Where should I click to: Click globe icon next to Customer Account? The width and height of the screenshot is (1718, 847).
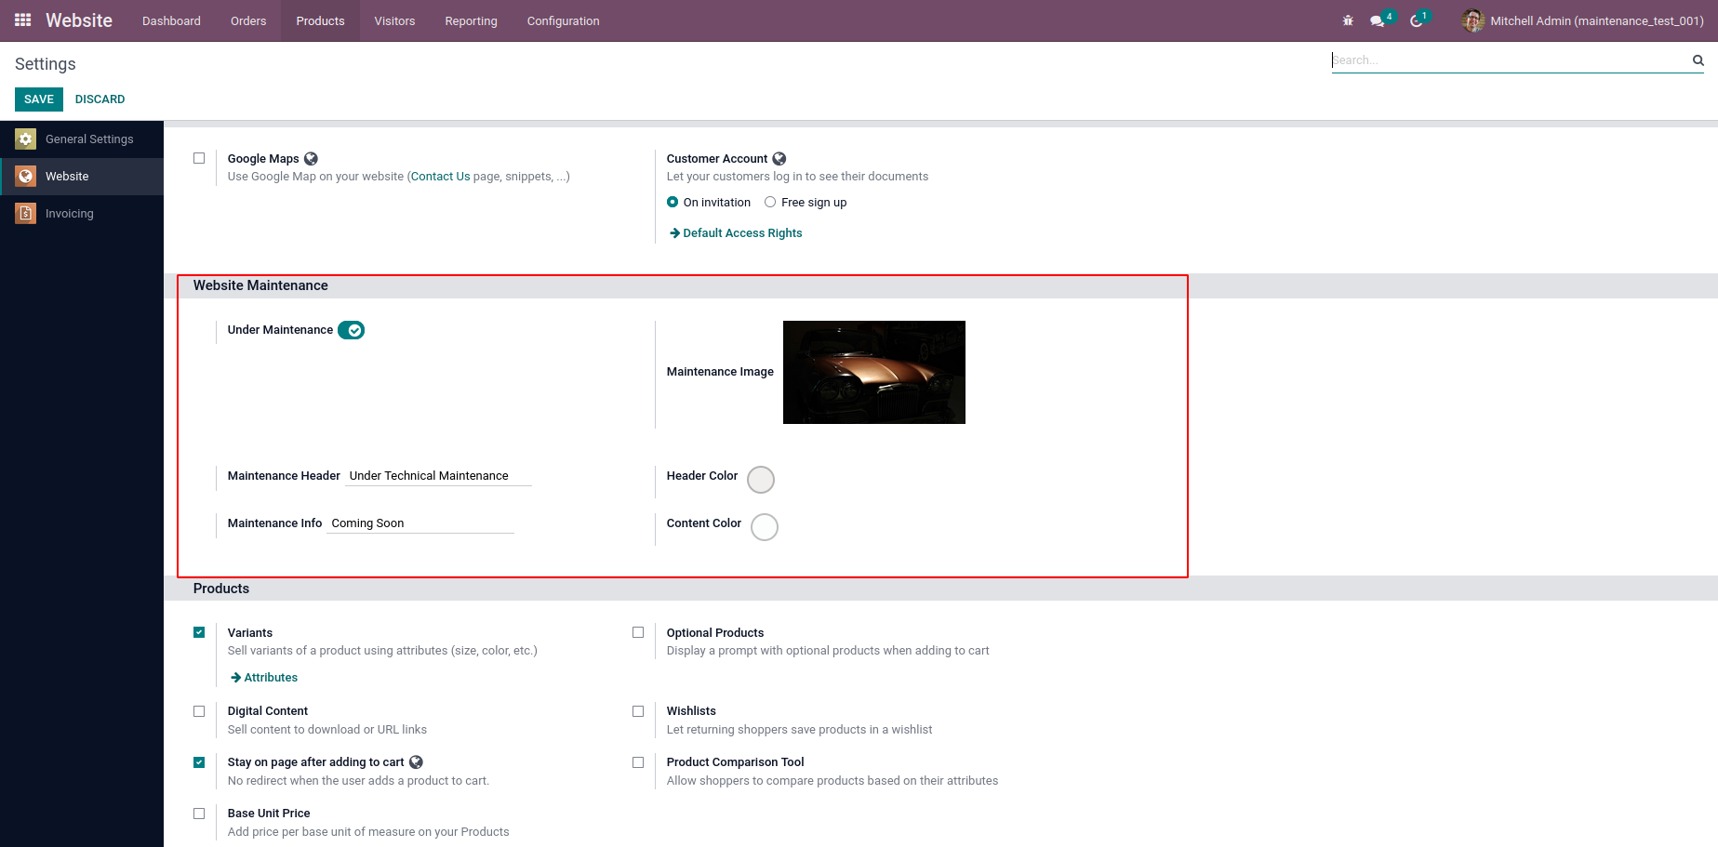click(x=779, y=159)
